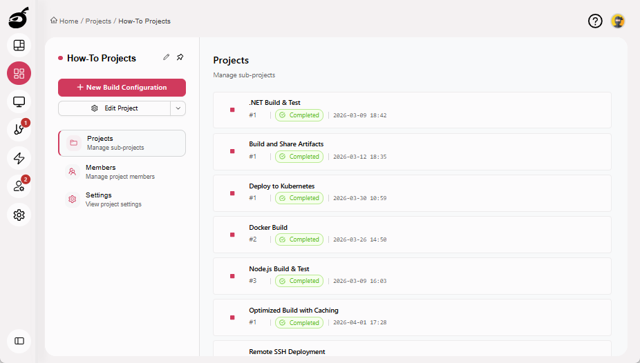Viewport: 640px width, 363px height.
Task: Open Build and Share Artifacts project
Action: (x=412, y=152)
